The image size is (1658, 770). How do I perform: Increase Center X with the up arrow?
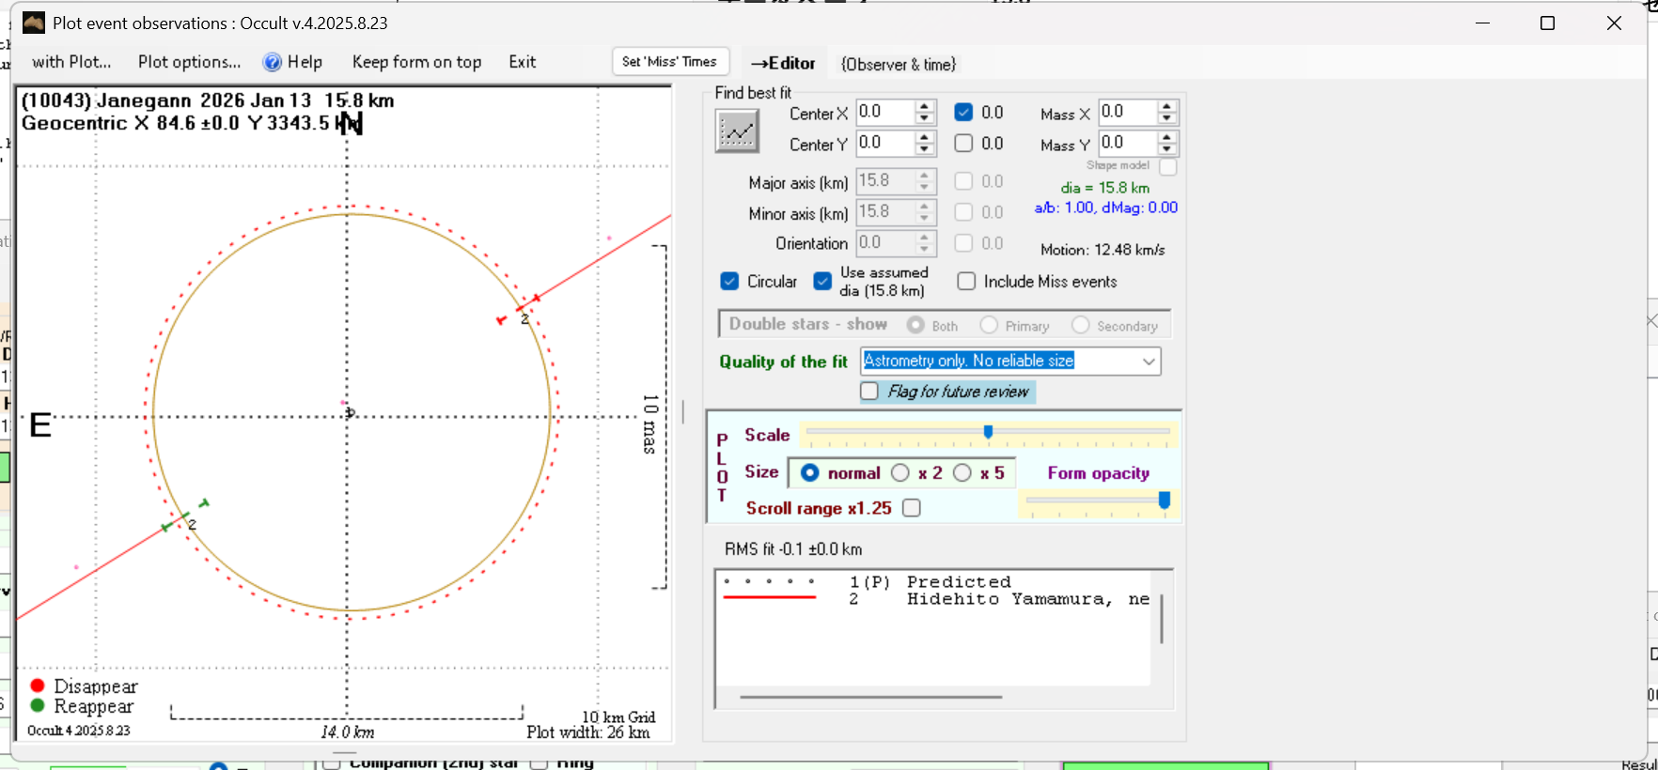click(x=925, y=106)
